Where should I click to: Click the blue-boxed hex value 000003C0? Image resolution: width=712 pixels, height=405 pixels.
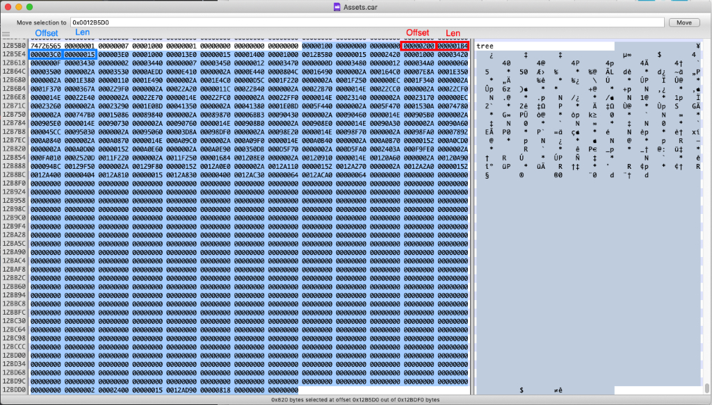(45, 54)
